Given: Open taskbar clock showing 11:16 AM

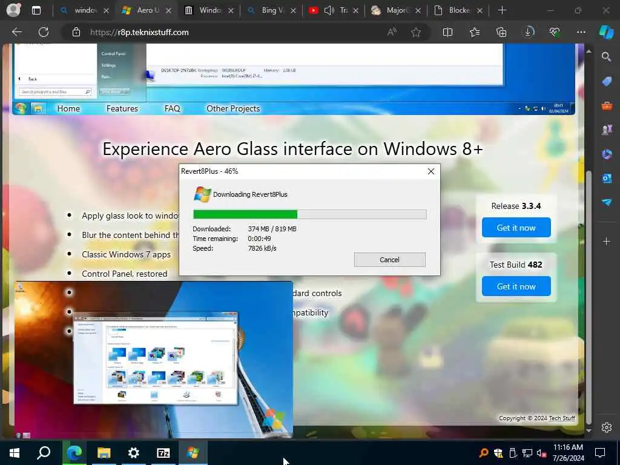Looking at the screenshot, I should coord(568,453).
